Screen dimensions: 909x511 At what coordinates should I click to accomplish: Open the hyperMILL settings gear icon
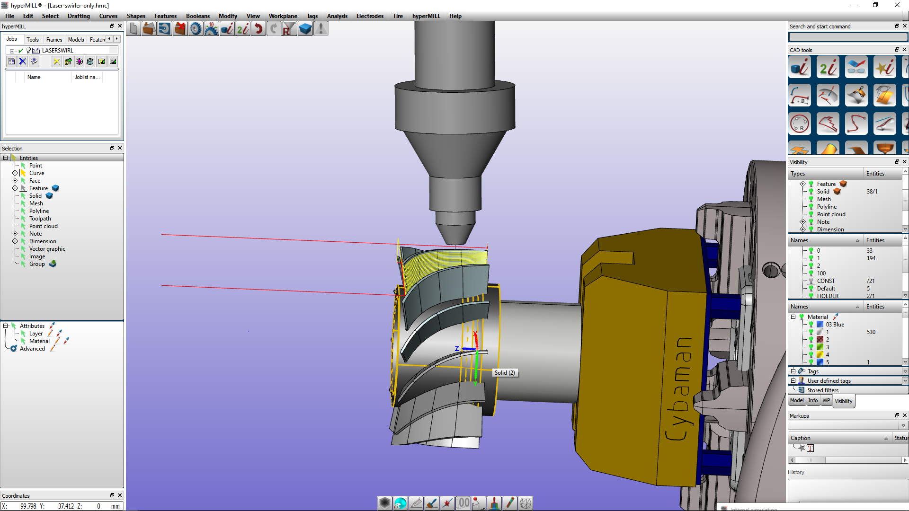point(196,29)
